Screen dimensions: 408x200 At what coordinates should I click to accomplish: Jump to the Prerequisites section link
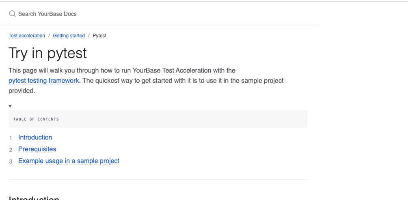37,149
